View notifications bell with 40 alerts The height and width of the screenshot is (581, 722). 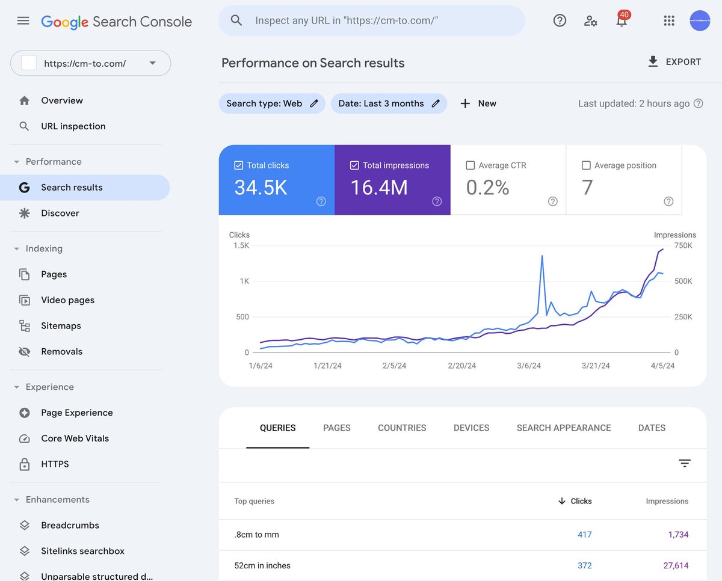click(622, 20)
